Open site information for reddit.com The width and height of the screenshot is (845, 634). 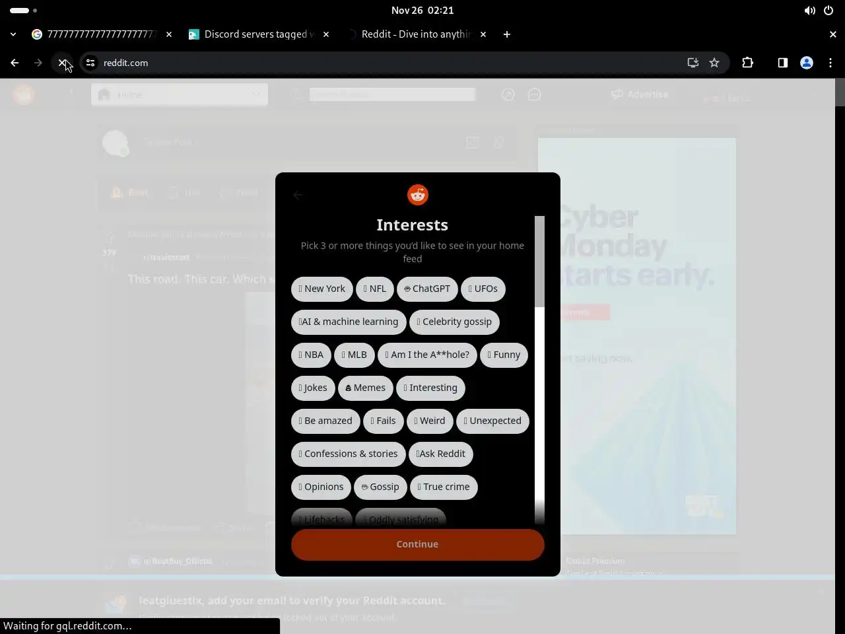point(90,63)
